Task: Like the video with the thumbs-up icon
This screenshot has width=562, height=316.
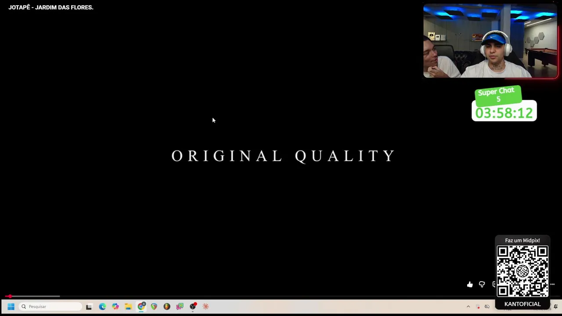Action: (x=470, y=284)
